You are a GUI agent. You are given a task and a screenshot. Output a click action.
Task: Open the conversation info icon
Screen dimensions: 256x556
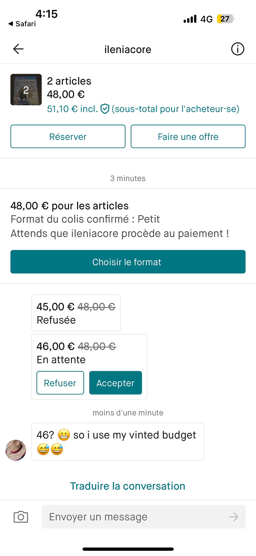[x=237, y=49]
